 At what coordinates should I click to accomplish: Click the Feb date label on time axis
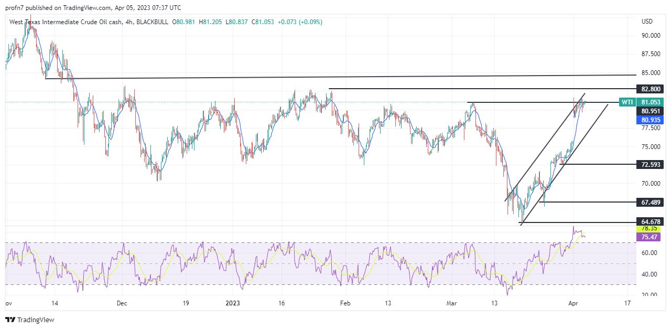point(344,303)
